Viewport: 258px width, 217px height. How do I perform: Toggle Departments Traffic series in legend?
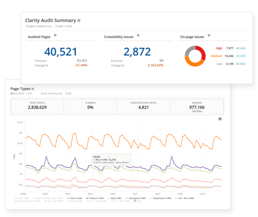160,198
